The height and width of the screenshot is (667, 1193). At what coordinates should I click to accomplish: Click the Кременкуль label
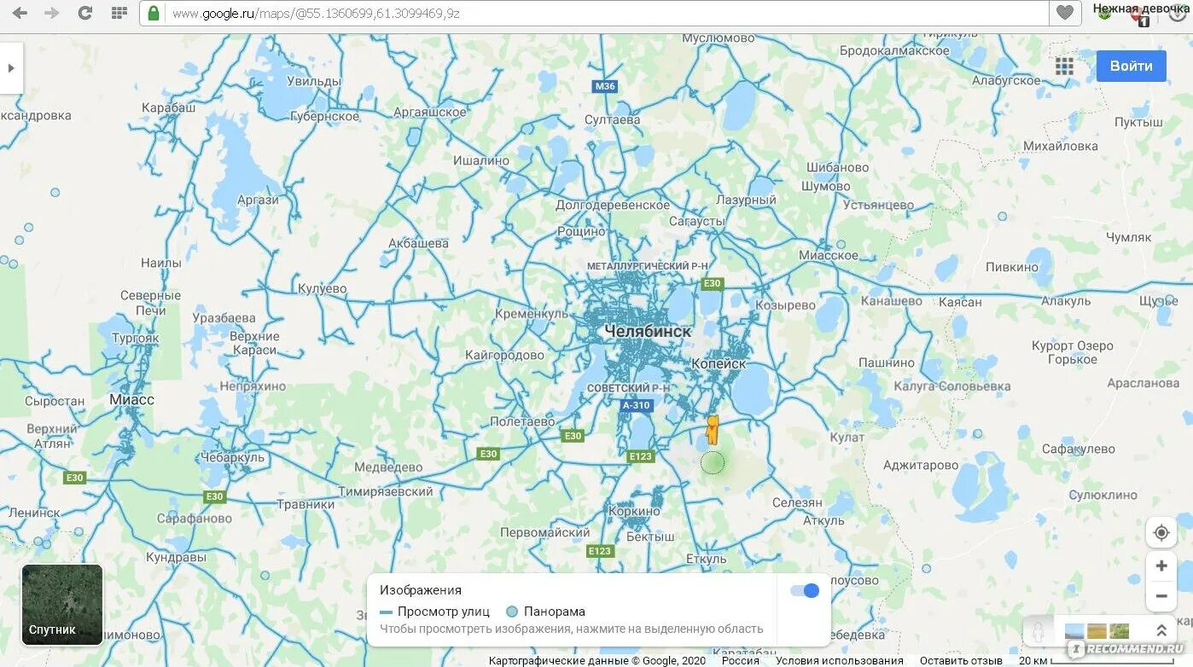532,314
